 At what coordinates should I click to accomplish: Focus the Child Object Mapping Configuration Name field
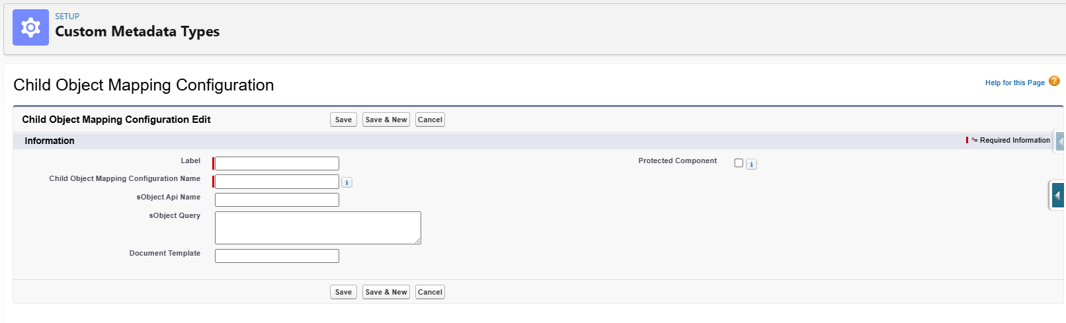[x=277, y=182]
